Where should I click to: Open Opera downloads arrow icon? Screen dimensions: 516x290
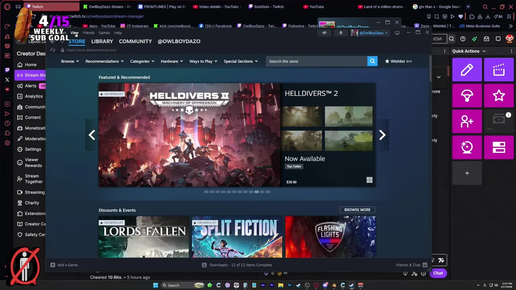[488, 17]
